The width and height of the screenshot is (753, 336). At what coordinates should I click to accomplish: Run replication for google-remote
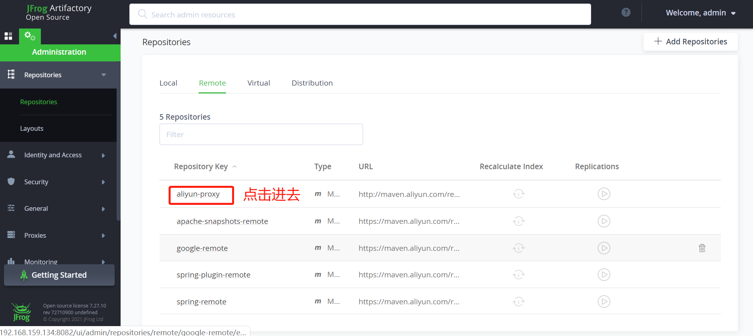click(x=604, y=248)
